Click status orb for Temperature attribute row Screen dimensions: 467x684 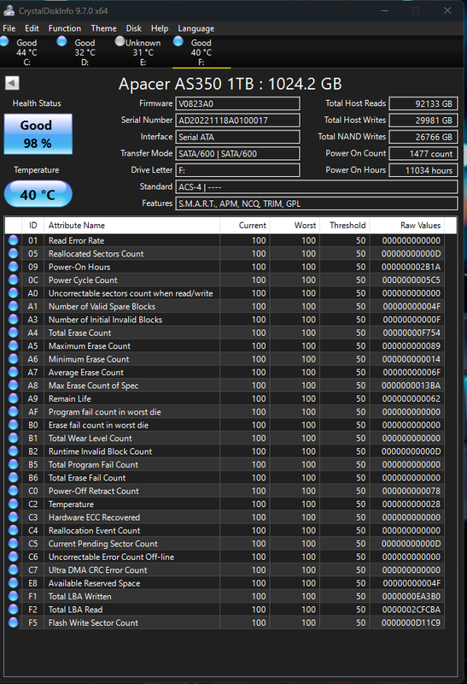(x=14, y=504)
